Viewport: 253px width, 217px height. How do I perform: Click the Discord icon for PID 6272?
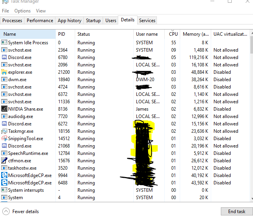4,124
